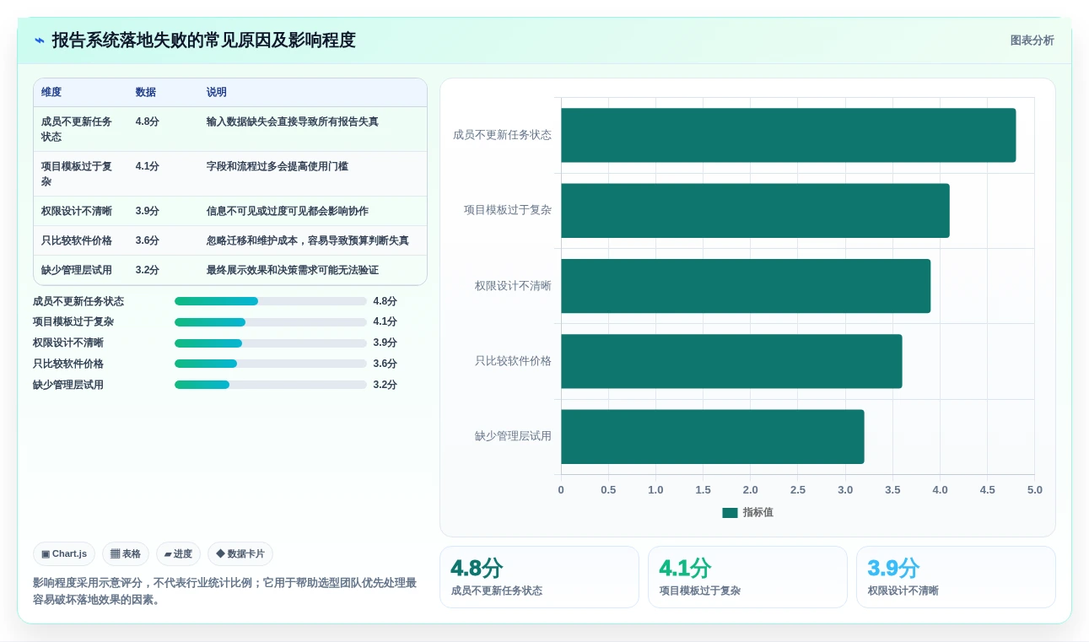Click the 权限设计不清晰 progress bar
This screenshot has width=1089, height=642.
point(271,343)
